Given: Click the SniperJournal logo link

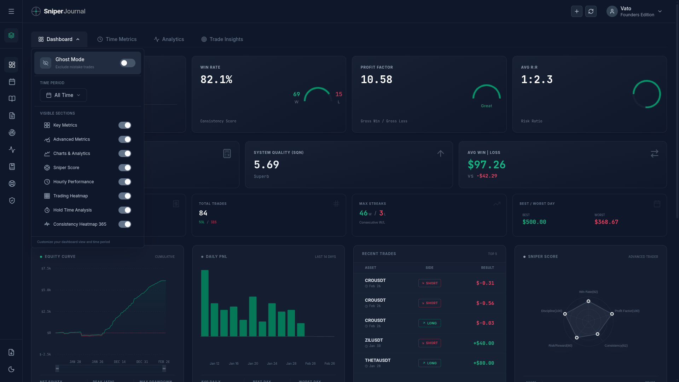Looking at the screenshot, I should [58, 11].
